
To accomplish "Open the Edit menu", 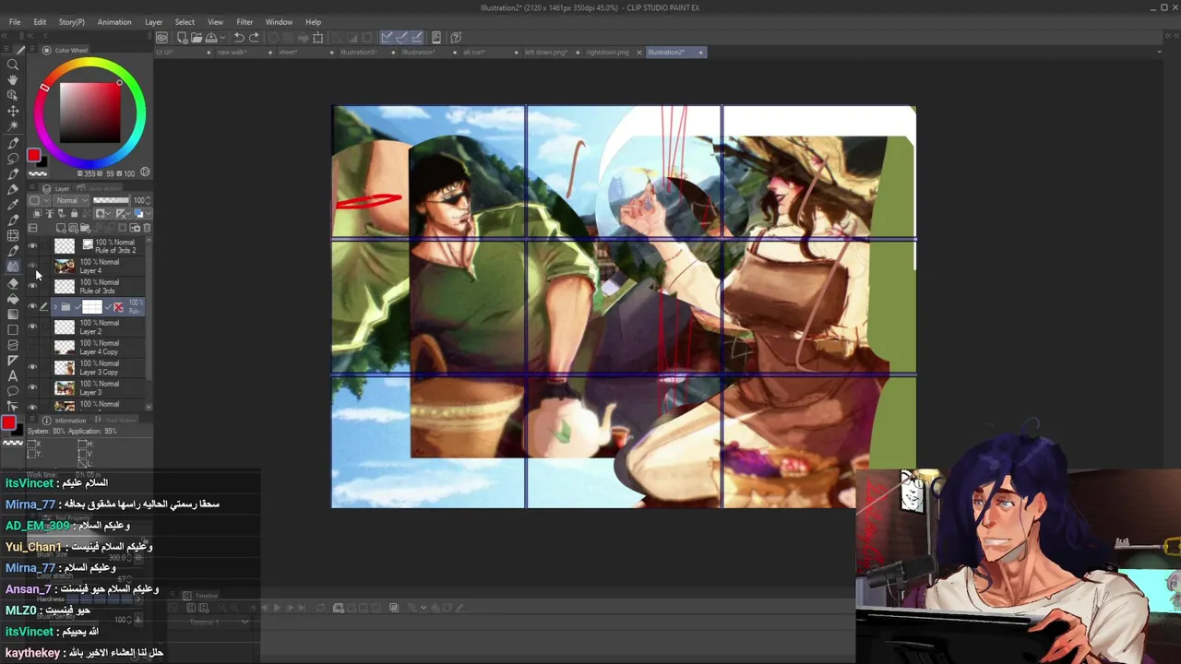I will coord(40,22).
